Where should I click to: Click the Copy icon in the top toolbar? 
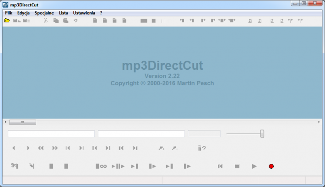point(56,21)
